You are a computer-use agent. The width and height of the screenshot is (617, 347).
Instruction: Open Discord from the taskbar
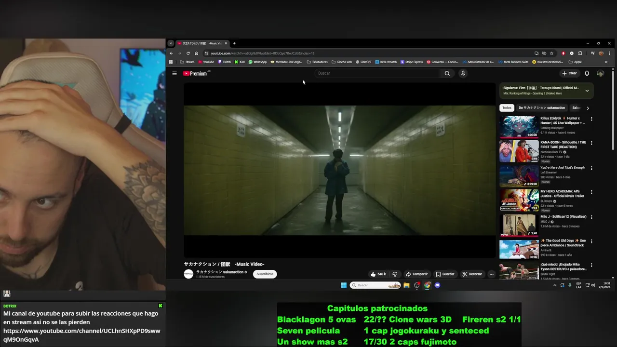coord(437,285)
